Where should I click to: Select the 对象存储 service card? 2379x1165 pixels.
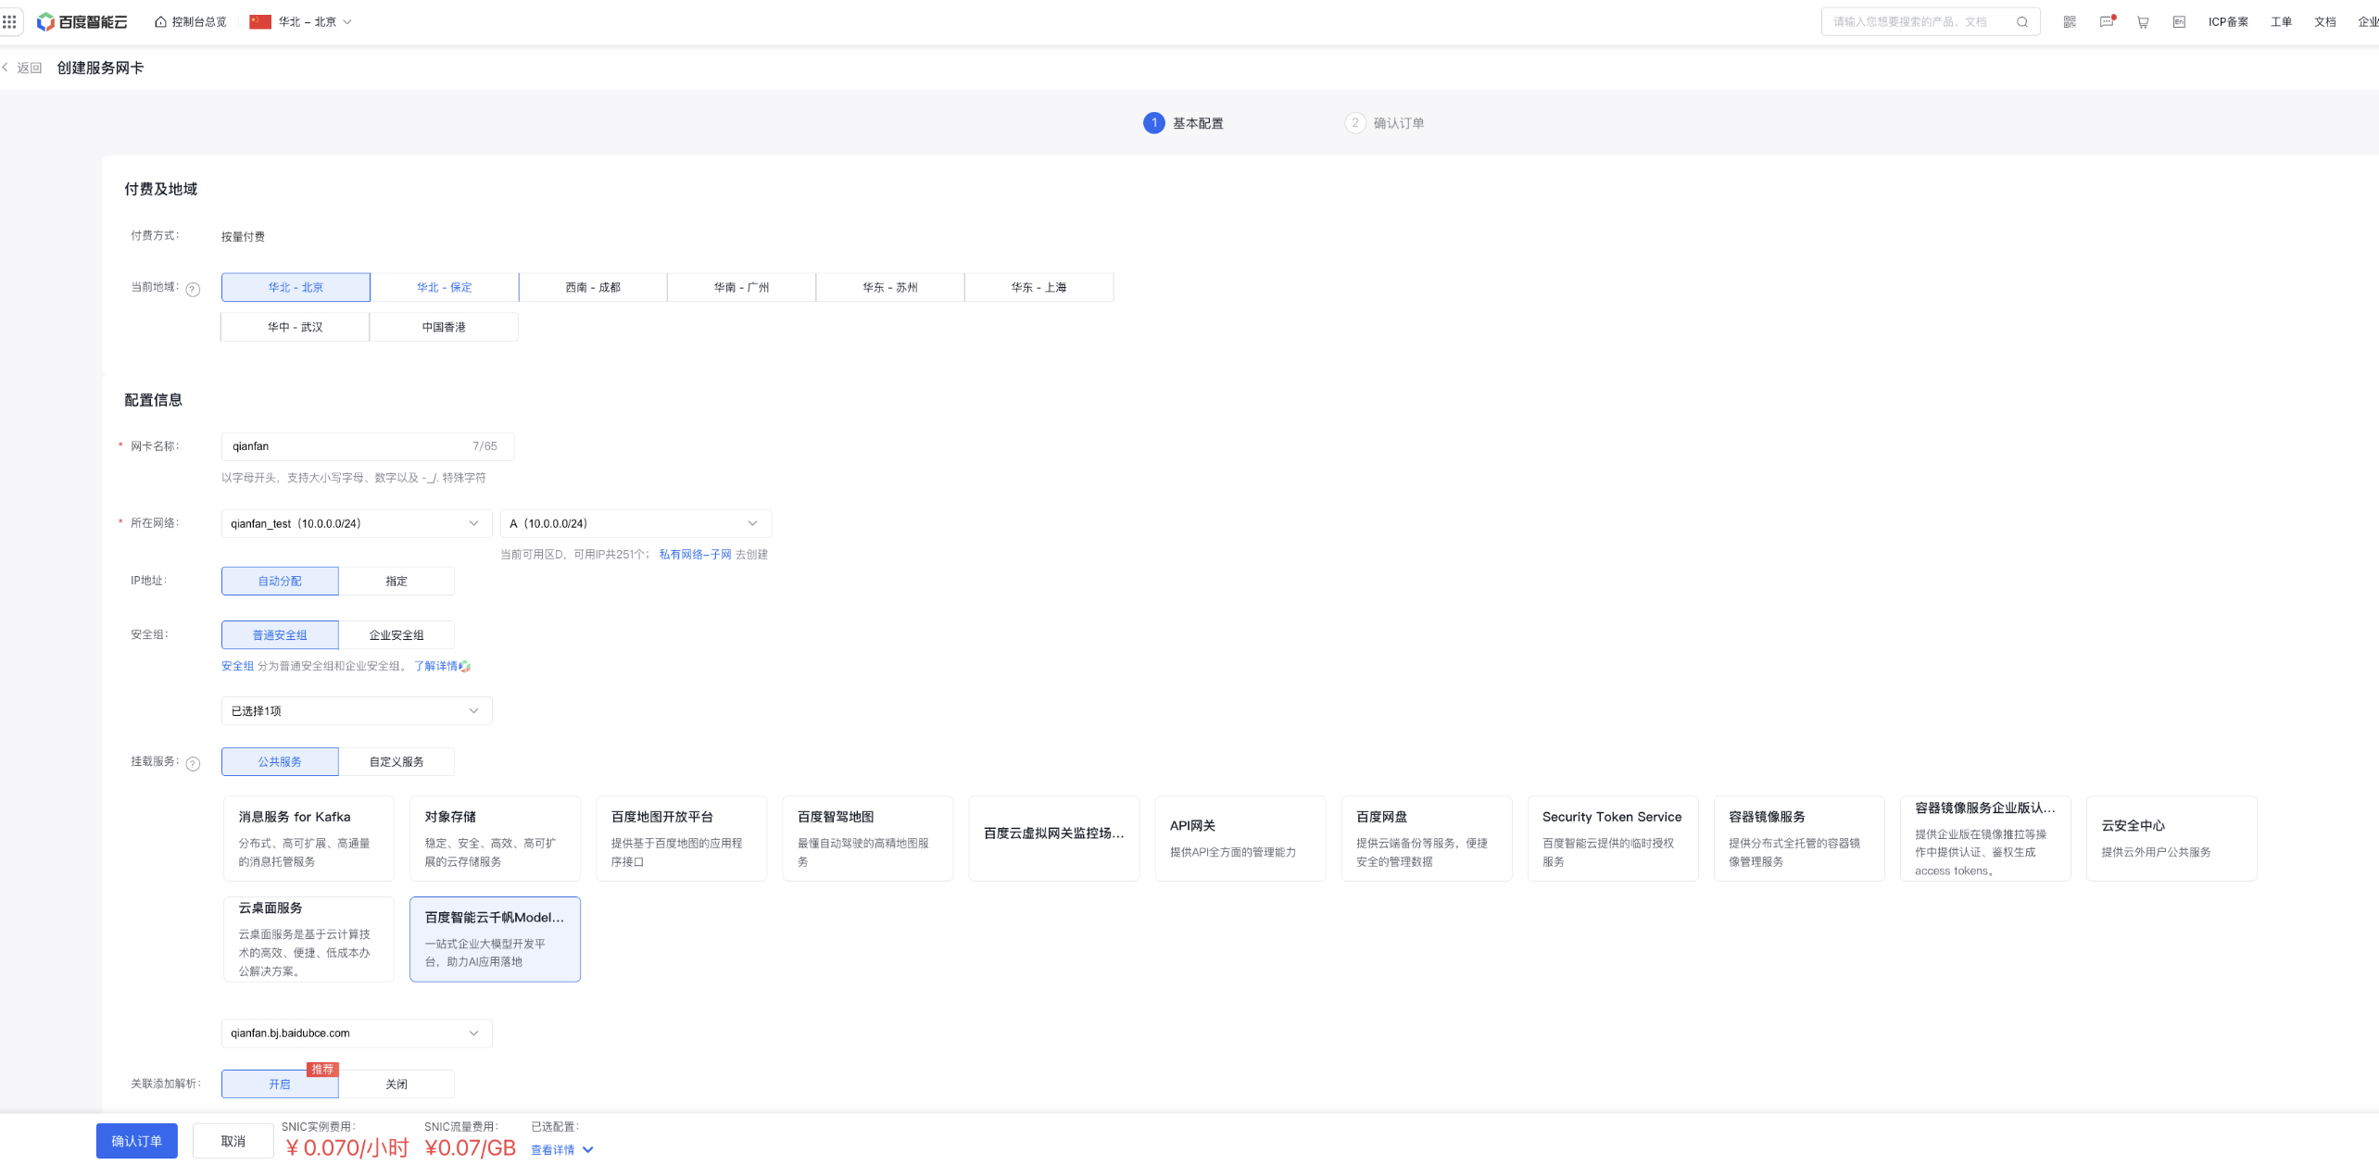tap(495, 838)
